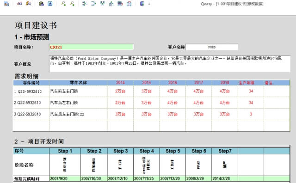Click the Step 4 column header

click(147, 151)
